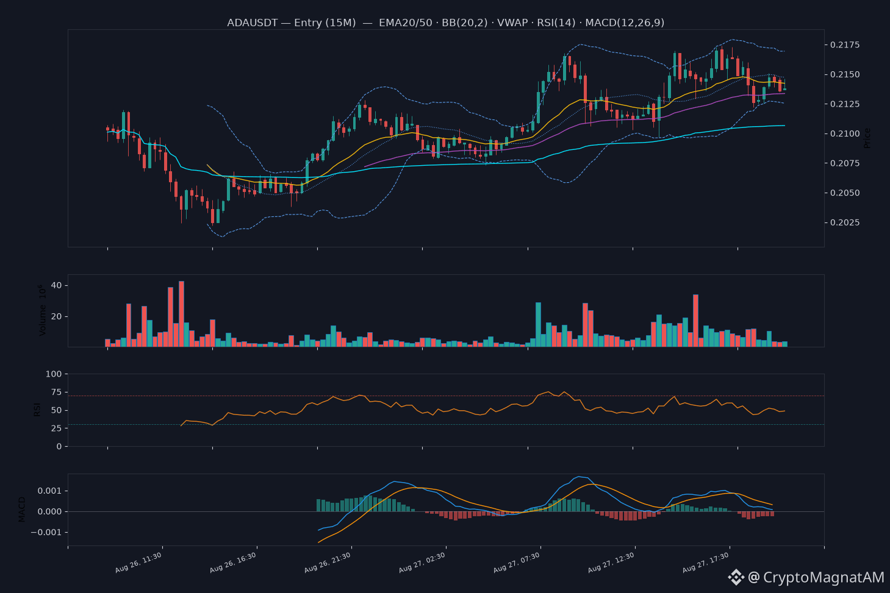890x593 pixels.
Task: Click the 0.2175 price axis tick
Action: coord(845,44)
